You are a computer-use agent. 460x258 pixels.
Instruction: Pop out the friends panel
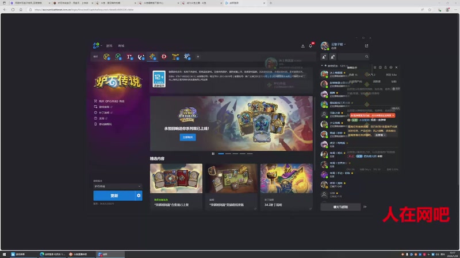point(366,46)
